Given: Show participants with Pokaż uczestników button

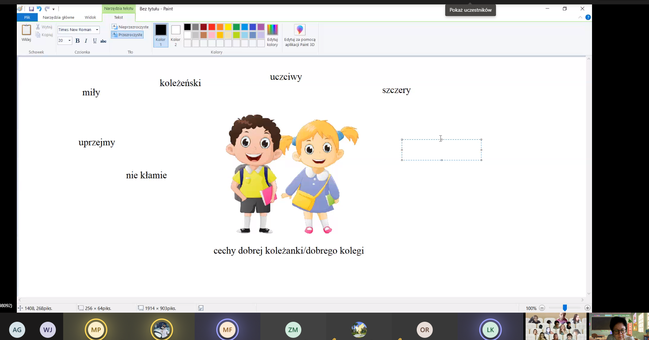Looking at the screenshot, I should point(470,10).
